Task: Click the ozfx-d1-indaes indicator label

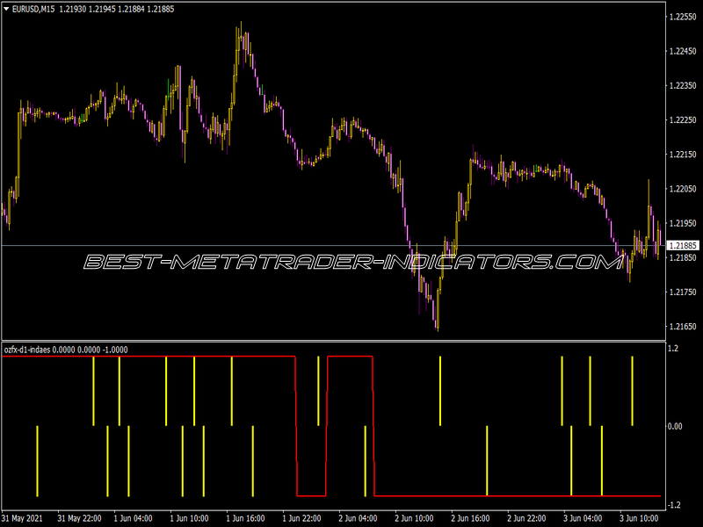Action: pos(27,350)
